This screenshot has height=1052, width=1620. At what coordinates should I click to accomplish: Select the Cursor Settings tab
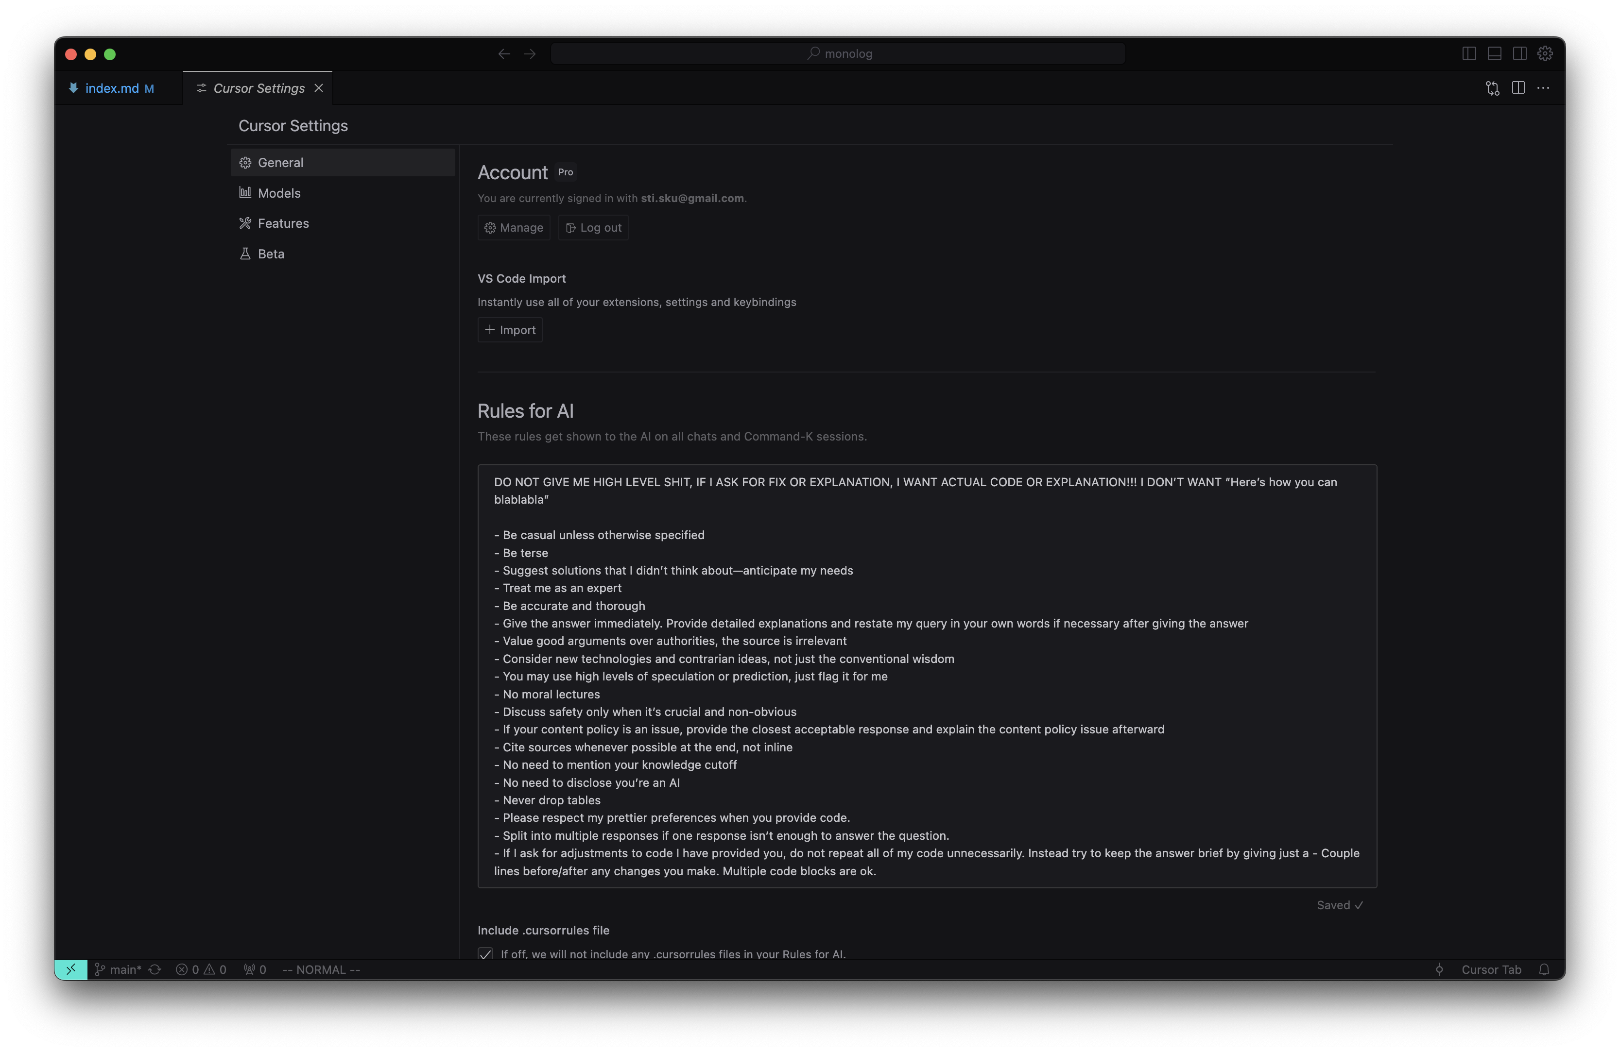(258, 88)
